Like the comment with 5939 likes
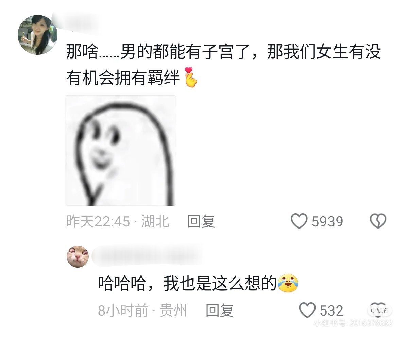The height and width of the screenshot is (338, 408). click(x=299, y=221)
